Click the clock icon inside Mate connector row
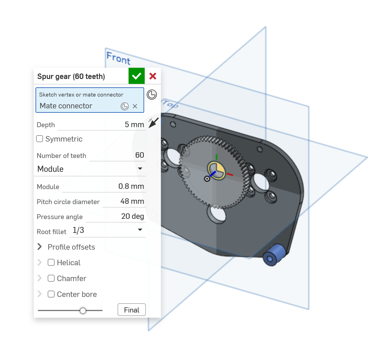381x337 pixels. [124, 106]
